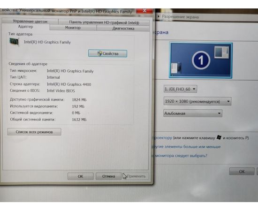Click breadcrumb arrow before Разрешение экрана
Image resolution: width=258 pixels, height=211 pixels.
[x=159, y=16]
